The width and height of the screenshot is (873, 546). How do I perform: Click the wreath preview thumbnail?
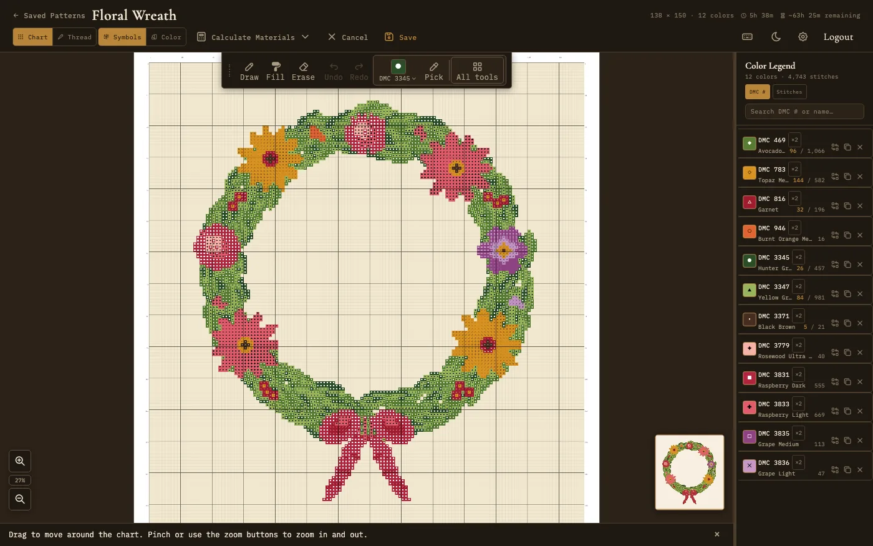pyautogui.click(x=690, y=472)
